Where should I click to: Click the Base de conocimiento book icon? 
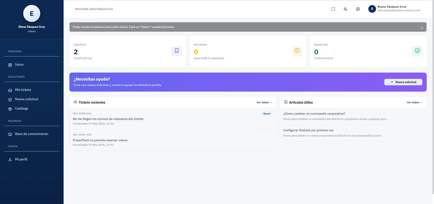pyautogui.click(x=10, y=135)
